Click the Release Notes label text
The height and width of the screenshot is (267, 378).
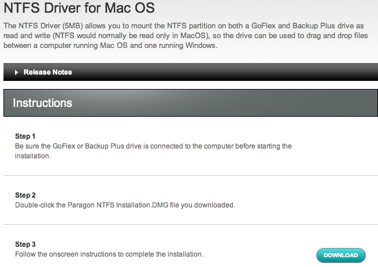point(48,72)
